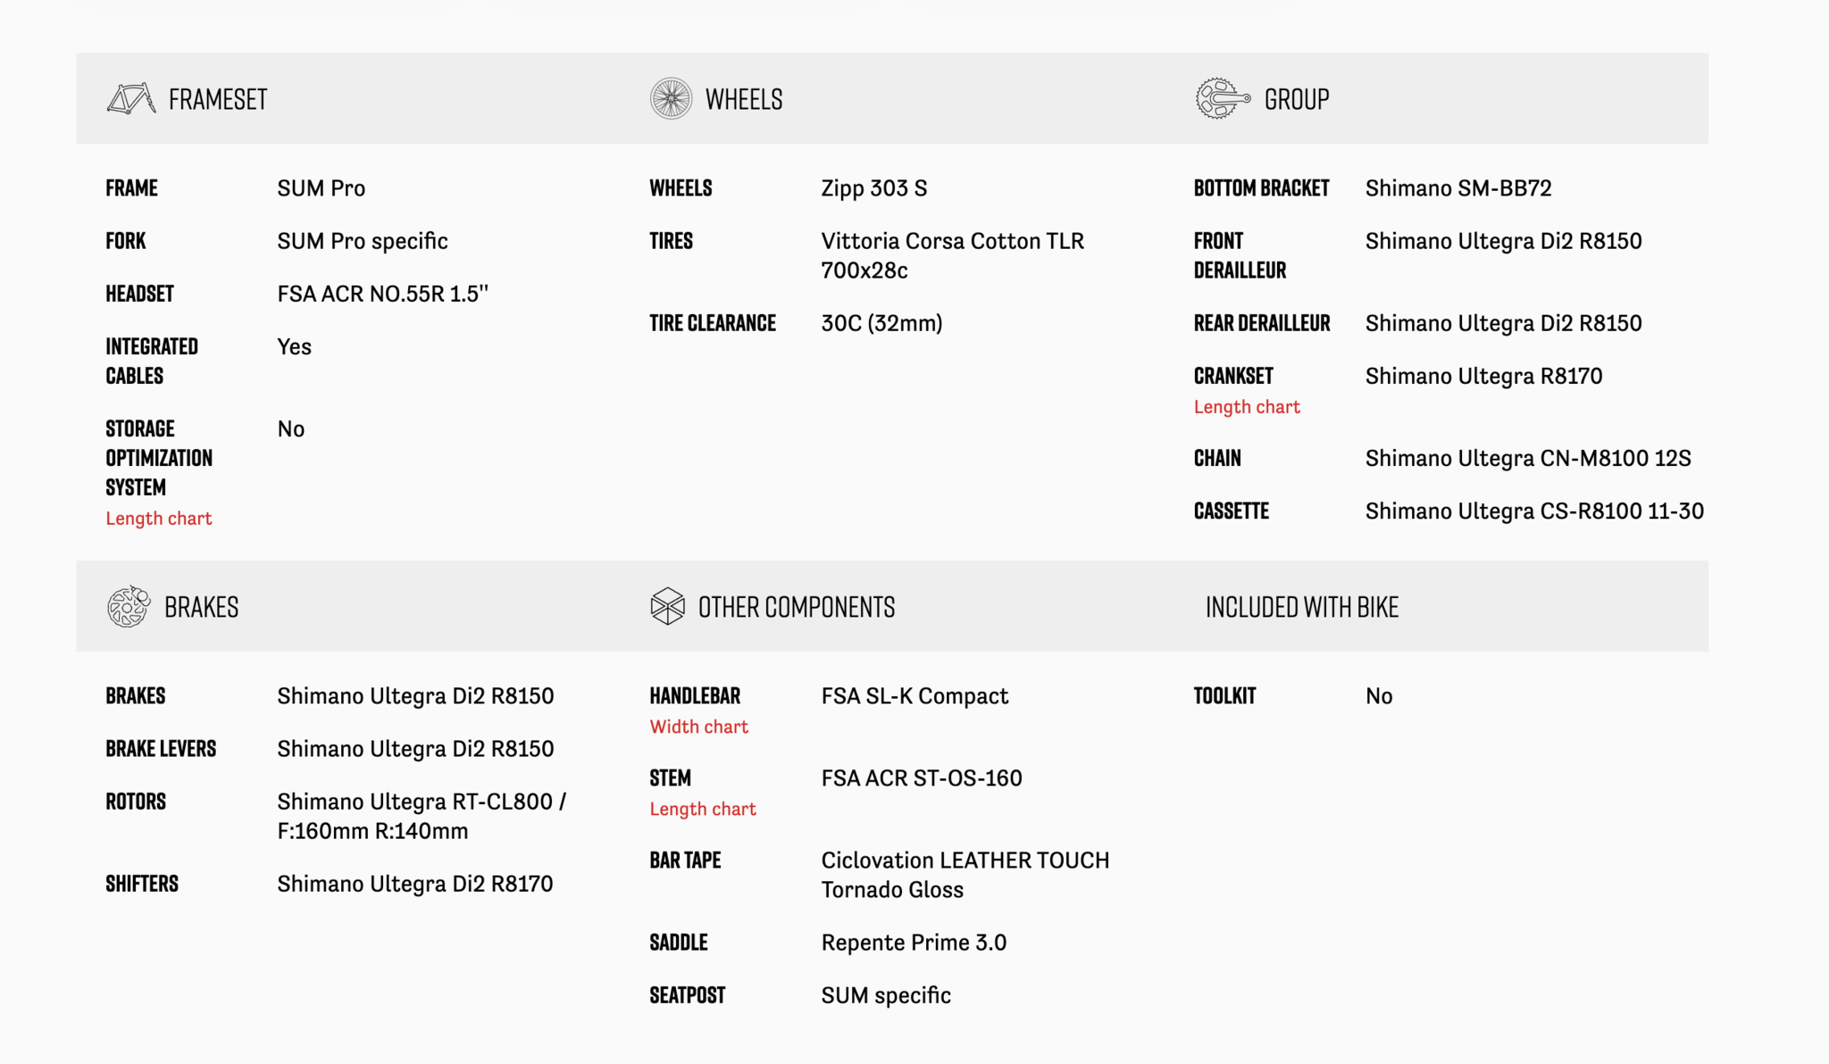Click the TIRES label

672,241
